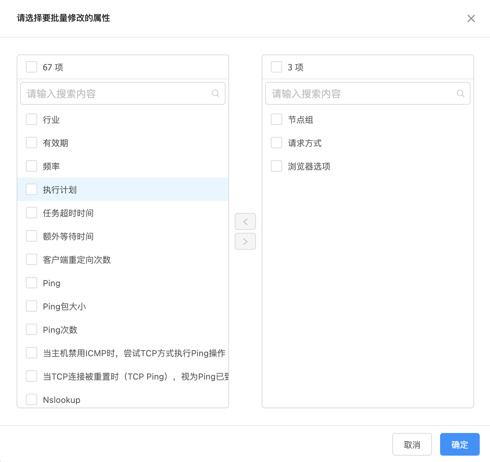This screenshot has width=490, height=462.
Task: Close the batch modify attributes dialog
Action: coord(471,18)
